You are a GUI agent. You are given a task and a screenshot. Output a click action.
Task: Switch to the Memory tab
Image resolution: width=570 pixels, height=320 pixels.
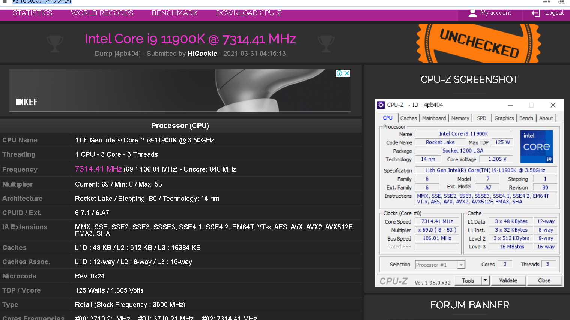click(460, 118)
